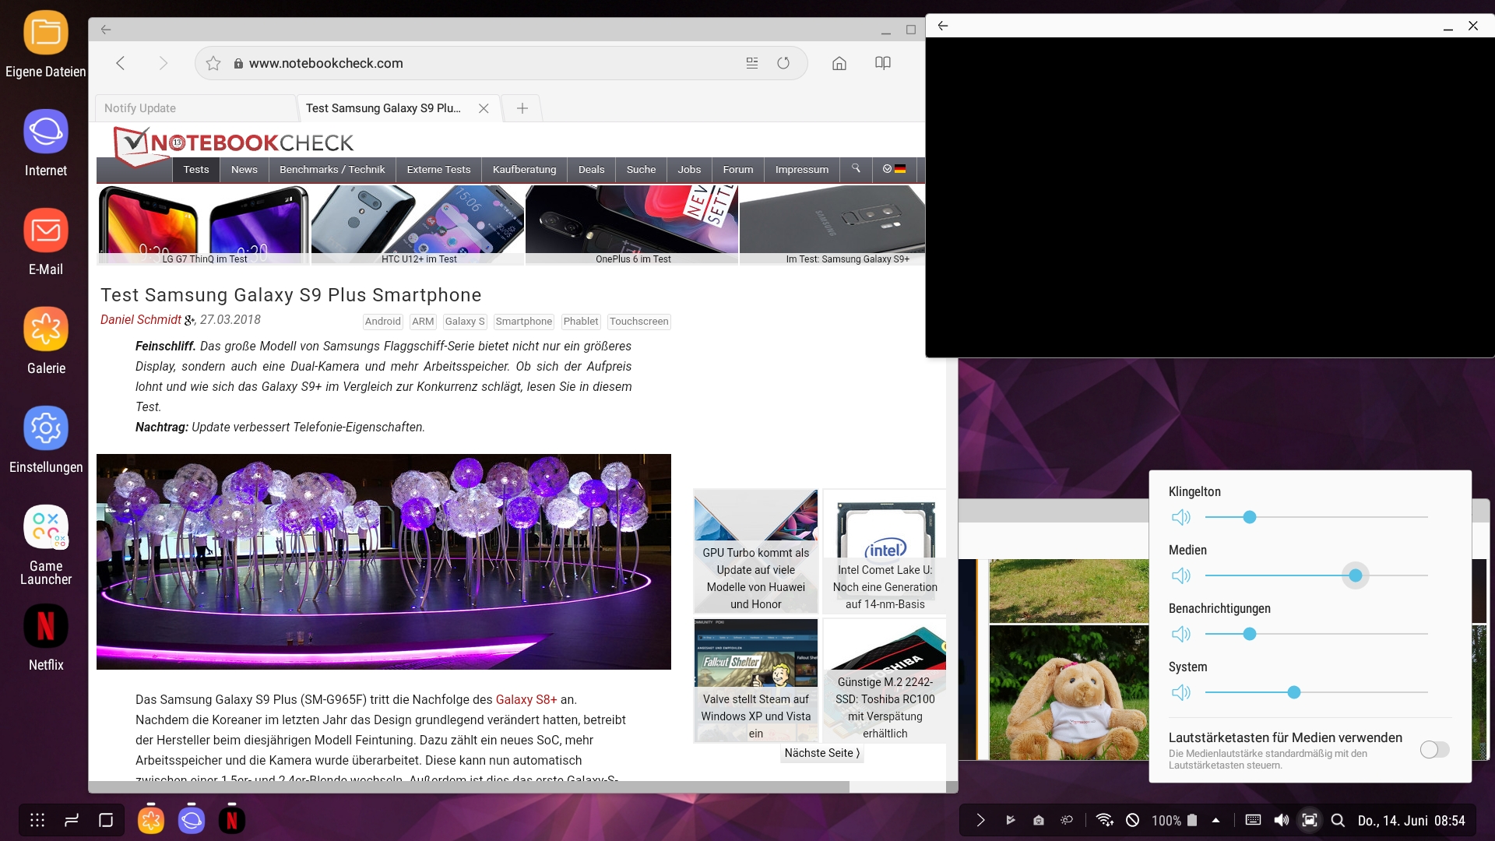Viewport: 1495px width, 841px height.
Task: Reload the notebookcheck page
Action: click(783, 63)
